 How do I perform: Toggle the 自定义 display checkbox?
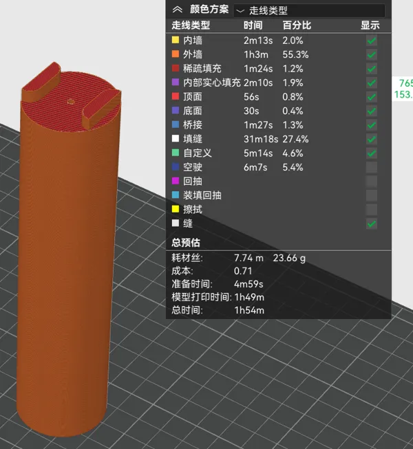372,153
